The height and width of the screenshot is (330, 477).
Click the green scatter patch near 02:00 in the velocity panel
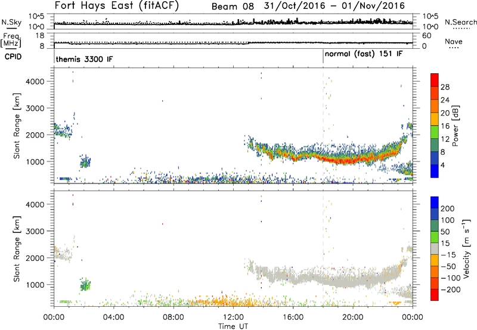coord(85,285)
